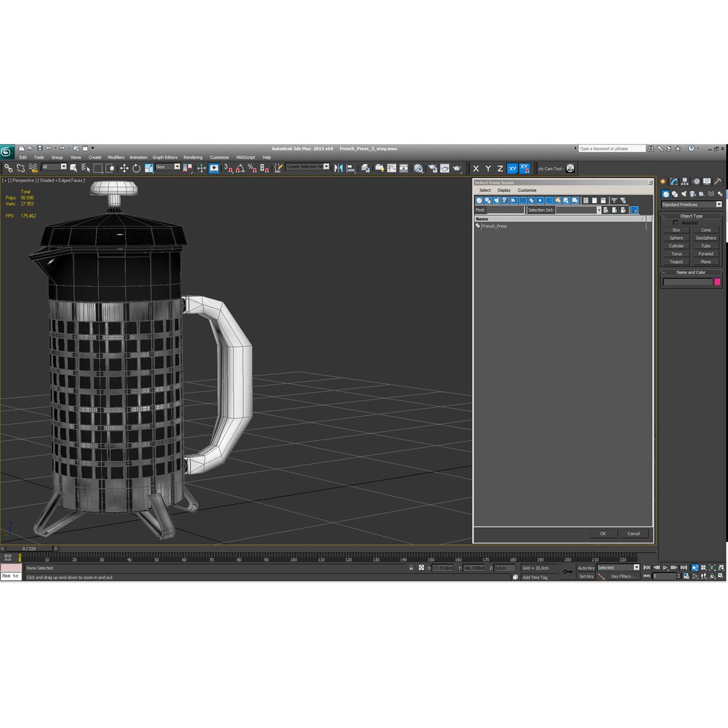Click Cancel in Select From Scene

click(633, 533)
